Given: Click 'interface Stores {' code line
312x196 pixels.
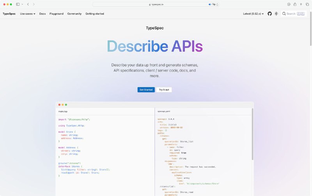Looking at the screenshot, I should tap(70, 166).
